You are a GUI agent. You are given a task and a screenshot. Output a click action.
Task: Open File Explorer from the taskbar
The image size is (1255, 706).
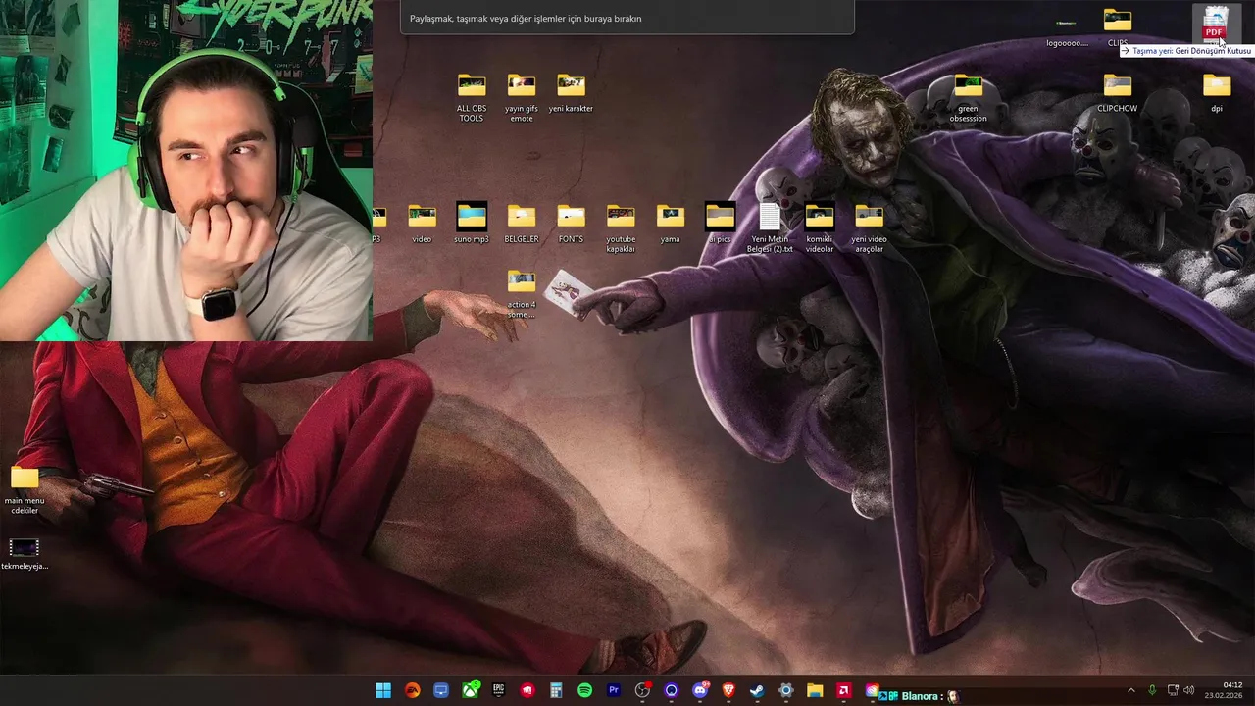coord(815,690)
